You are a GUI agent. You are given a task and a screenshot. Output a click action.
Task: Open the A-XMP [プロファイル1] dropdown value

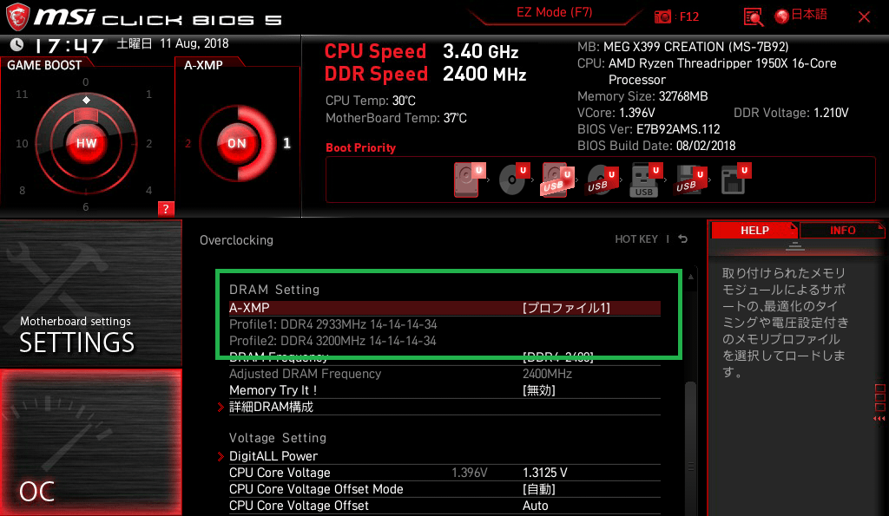tap(566, 308)
